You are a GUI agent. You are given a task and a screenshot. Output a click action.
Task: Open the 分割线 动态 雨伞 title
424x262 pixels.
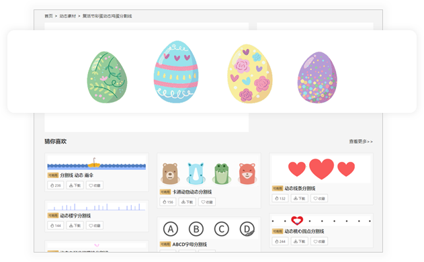[x=77, y=175]
